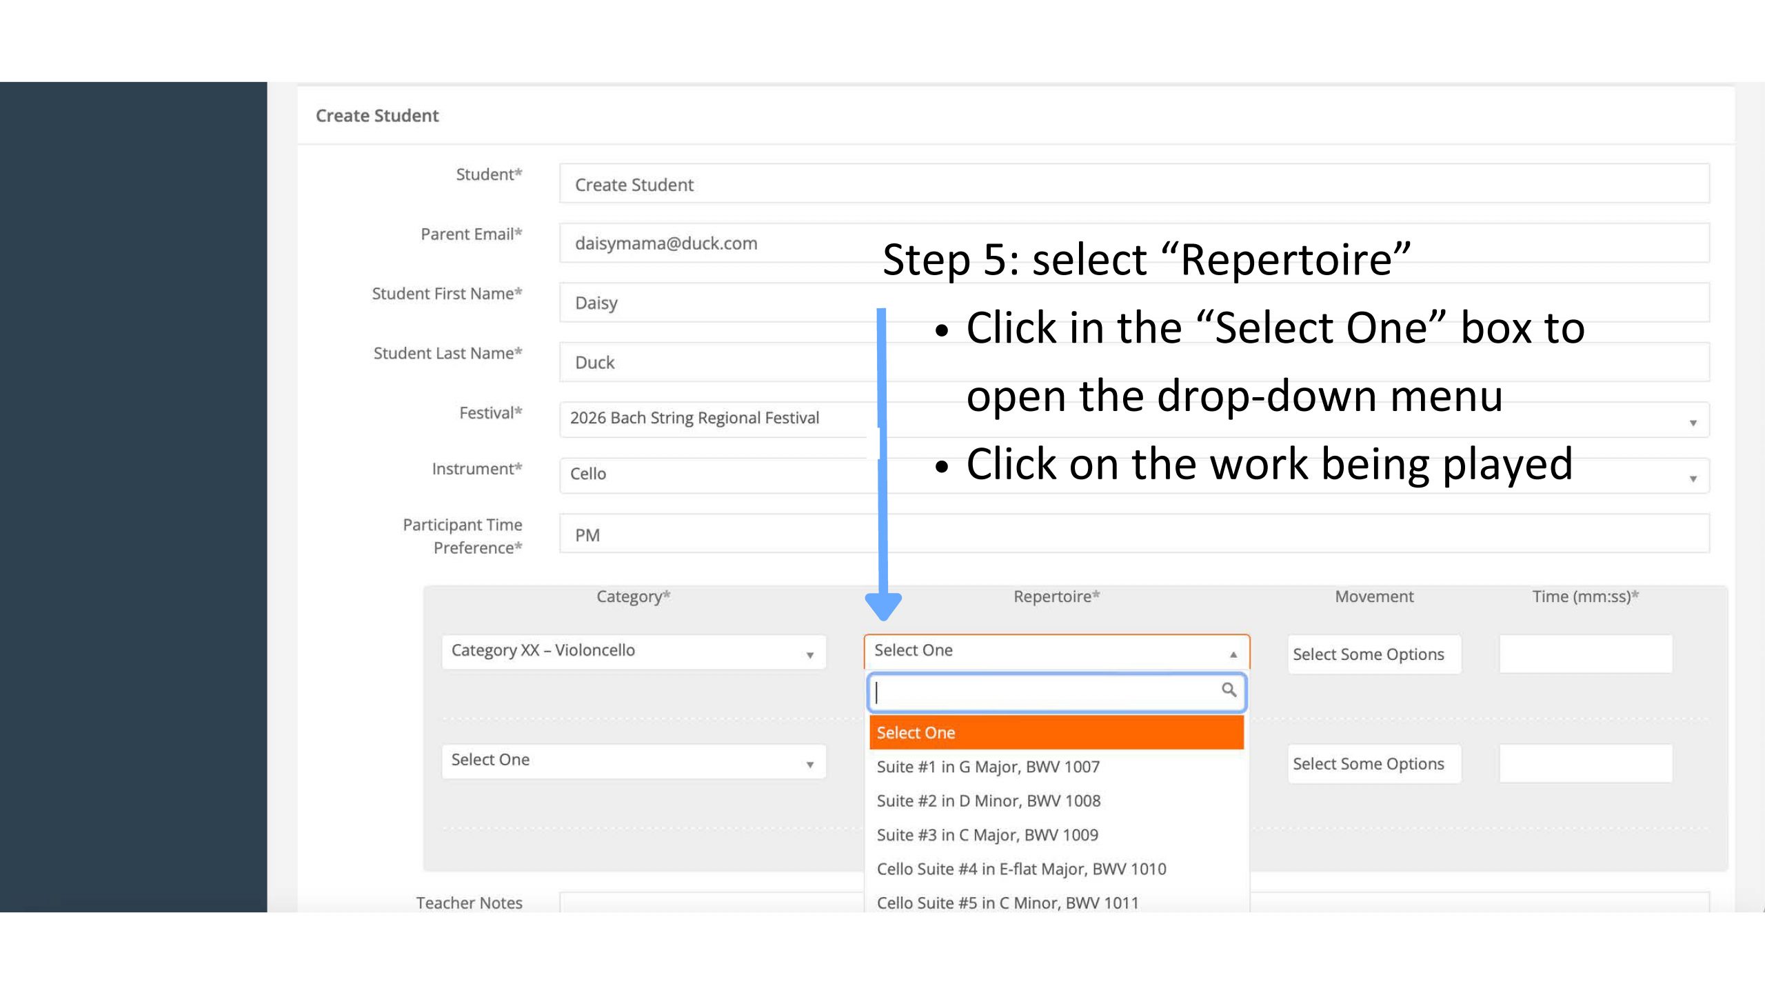Screen dimensions: 1765x993
Task: Open the Festival dropdown arrow
Action: [1693, 422]
